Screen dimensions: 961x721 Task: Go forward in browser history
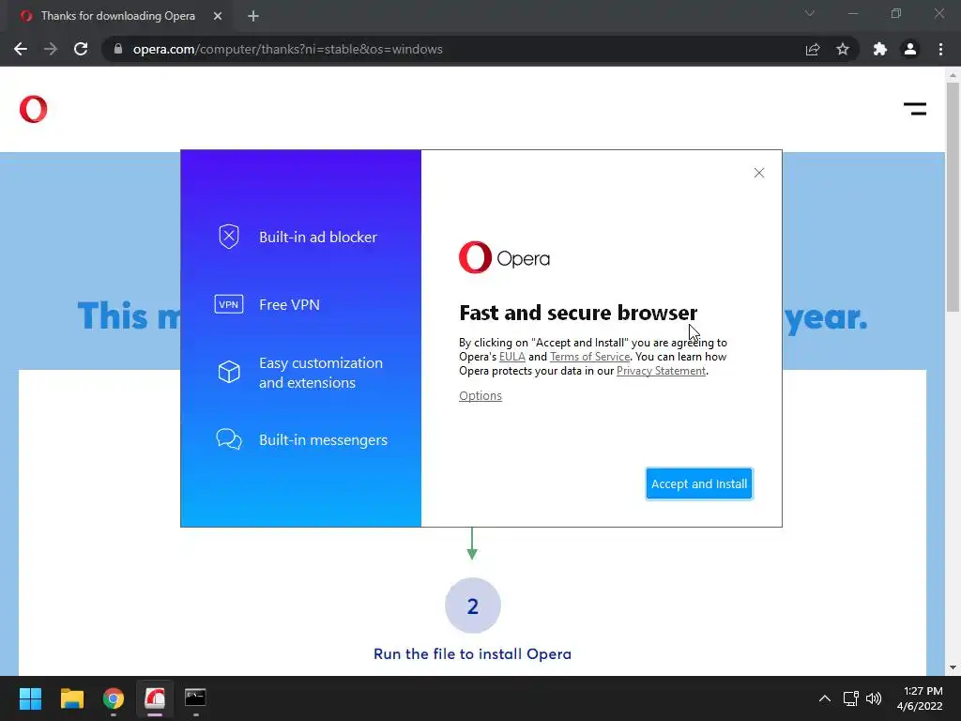[51, 49]
